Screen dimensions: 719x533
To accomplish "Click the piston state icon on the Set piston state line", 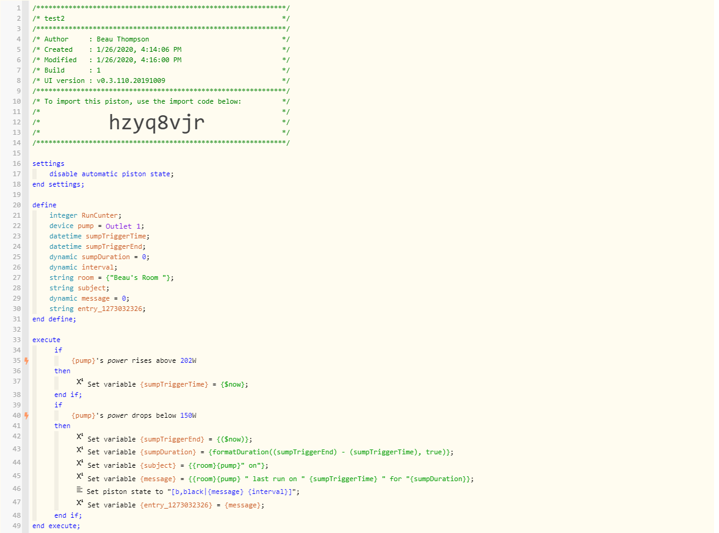I will [79, 490].
